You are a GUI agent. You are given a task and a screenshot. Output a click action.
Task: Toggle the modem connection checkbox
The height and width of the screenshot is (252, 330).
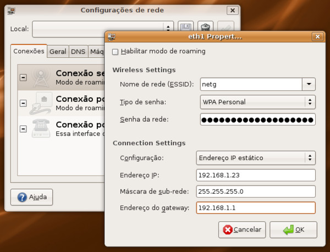(x=23, y=129)
